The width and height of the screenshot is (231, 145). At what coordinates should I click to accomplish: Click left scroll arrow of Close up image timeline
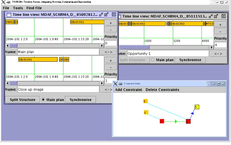pyautogui.click(x=7, y=83)
